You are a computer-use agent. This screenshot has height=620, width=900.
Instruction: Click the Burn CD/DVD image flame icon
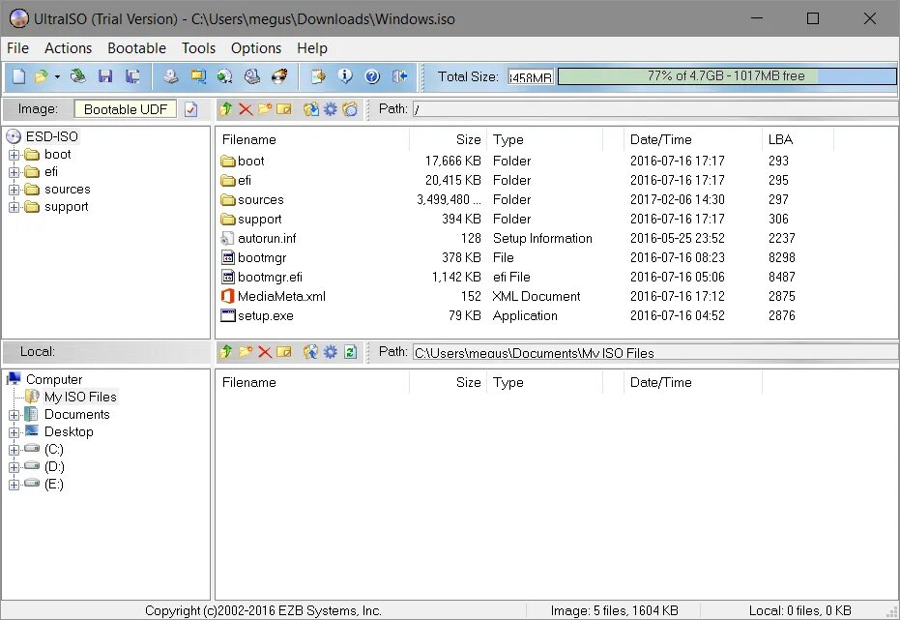[x=279, y=76]
